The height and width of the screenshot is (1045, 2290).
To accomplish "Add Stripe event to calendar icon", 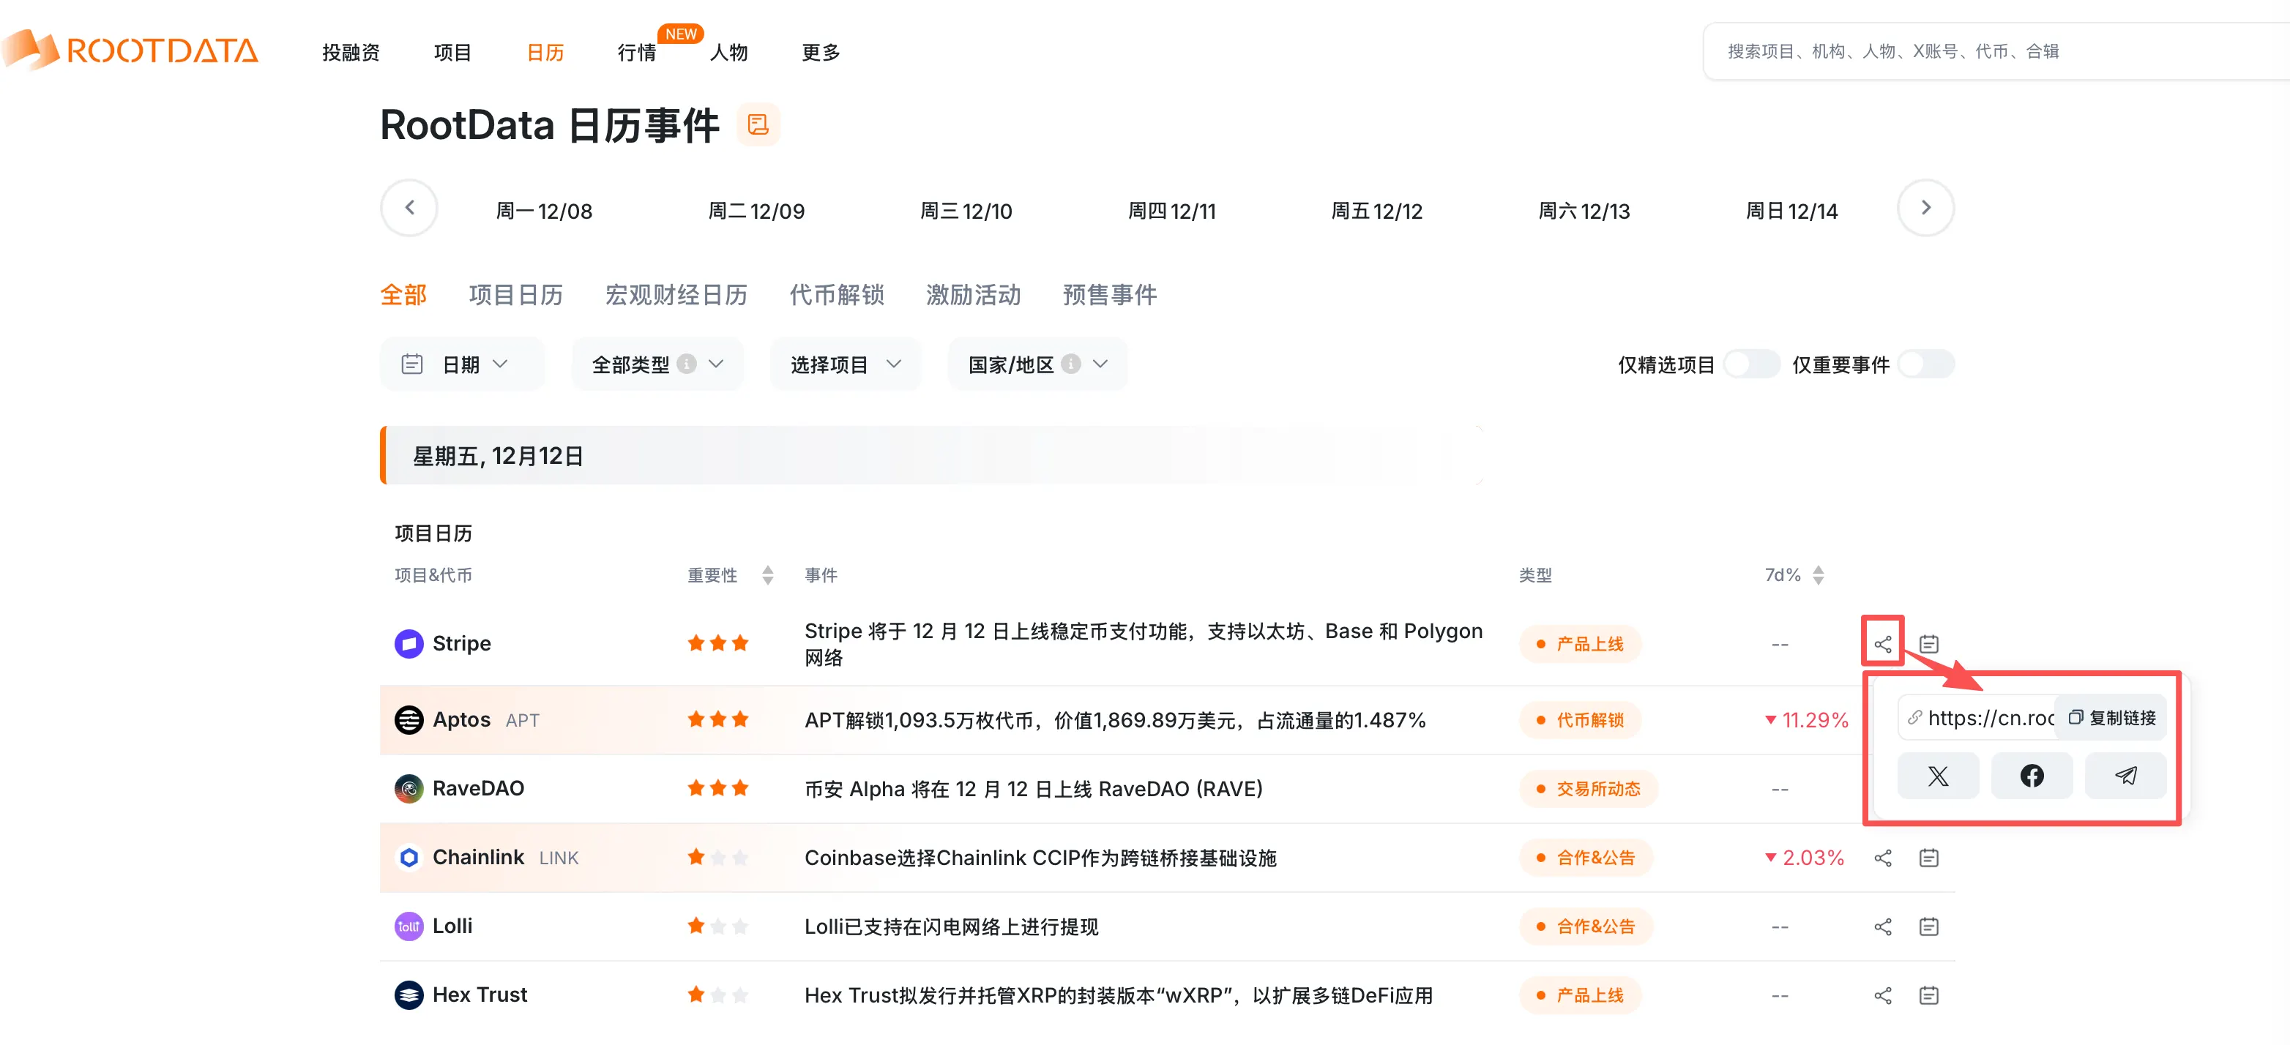I will [x=1928, y=643].
